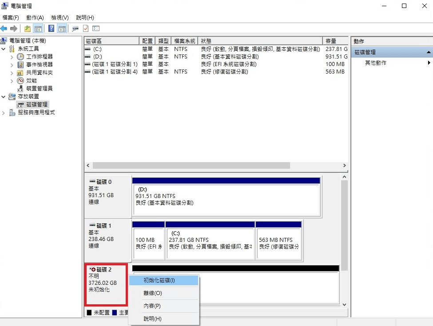
Task: Click the back navigation arrow icon
Action: [x=4, y=28]
